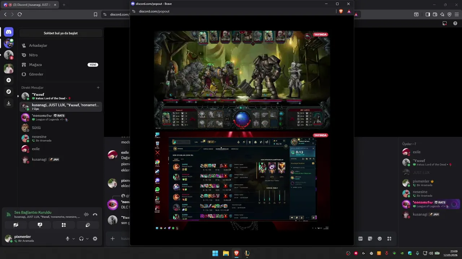Open activities launcher in voice panel
This screenshot has height=259, width=462.
click(64, 225)
